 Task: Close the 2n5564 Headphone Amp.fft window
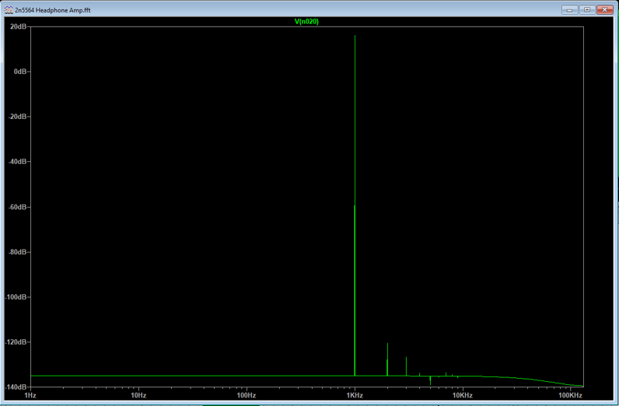[604, 10]
